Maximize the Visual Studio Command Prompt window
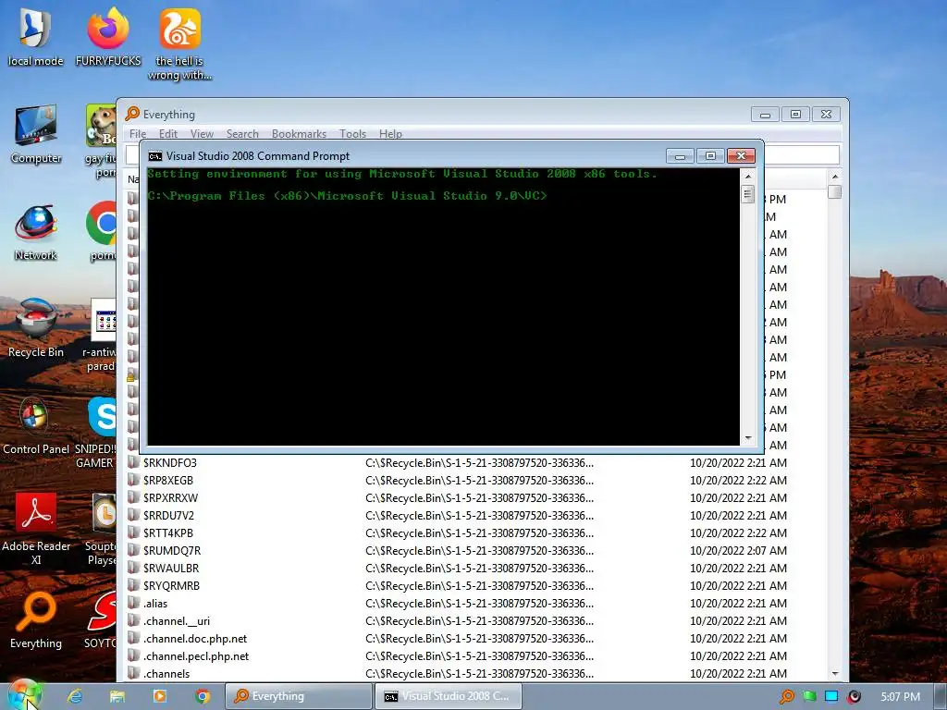The image size is (947, 710). 710,156
